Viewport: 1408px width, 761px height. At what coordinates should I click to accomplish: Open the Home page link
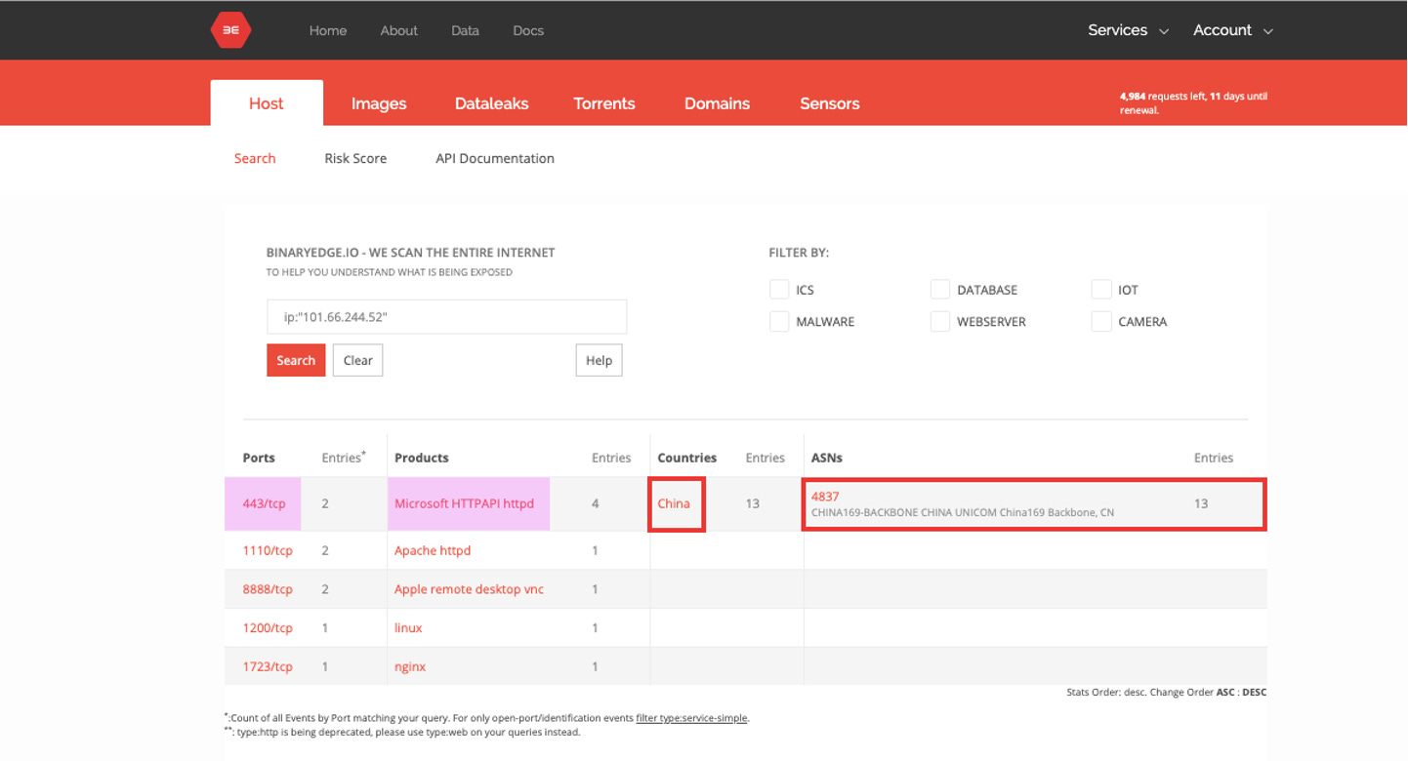tap(328, 30)
